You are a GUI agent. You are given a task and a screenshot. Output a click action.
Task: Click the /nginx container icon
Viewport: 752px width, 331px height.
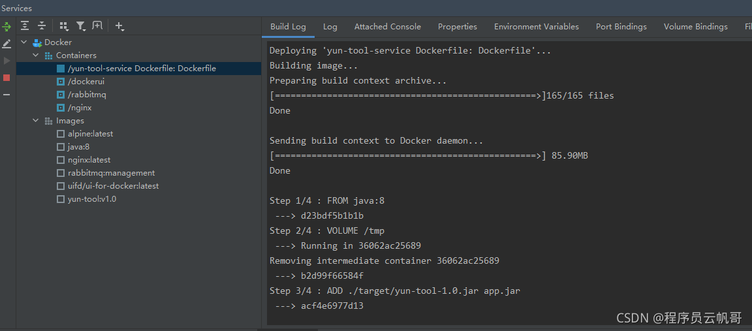pyautogui.click(x=61, y=108)
